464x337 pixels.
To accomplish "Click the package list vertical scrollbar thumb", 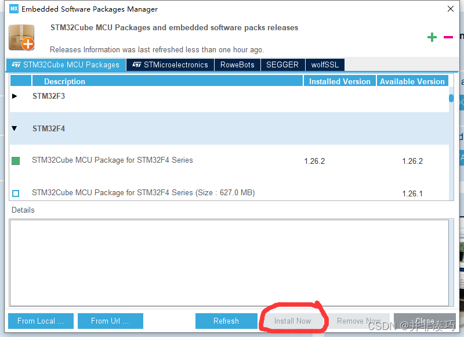I will pos(451,98).
